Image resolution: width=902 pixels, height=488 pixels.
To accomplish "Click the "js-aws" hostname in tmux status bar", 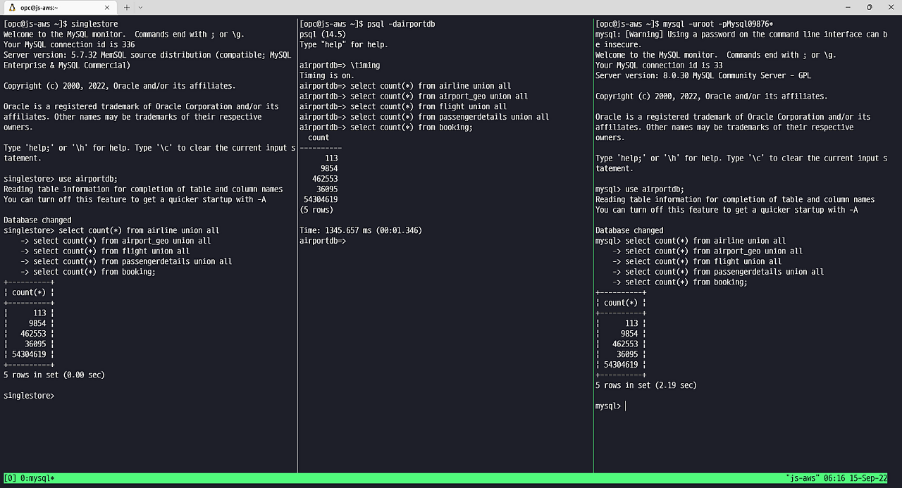I will tap(802, 478).
